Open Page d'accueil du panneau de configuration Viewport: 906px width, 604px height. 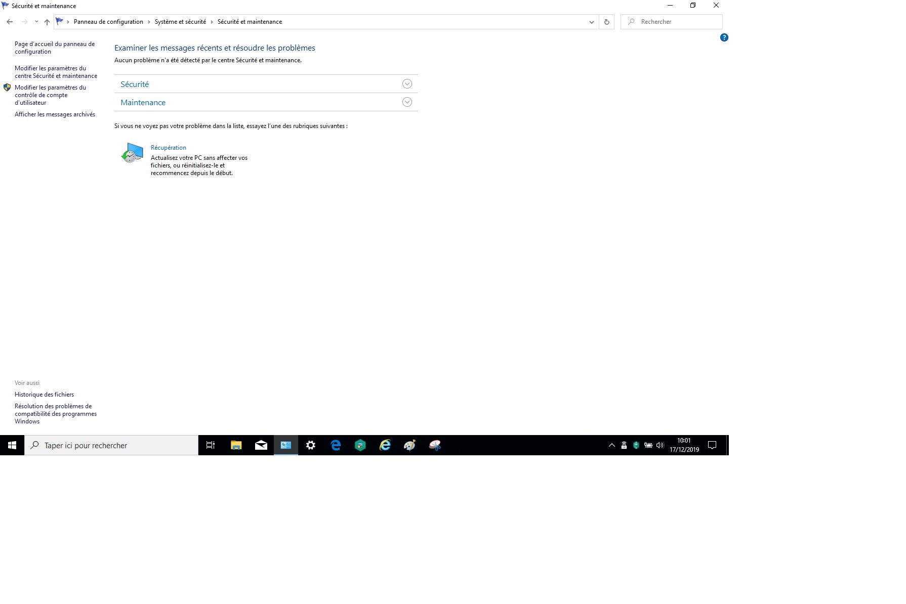pyautogui.click(x=55, y=48)
